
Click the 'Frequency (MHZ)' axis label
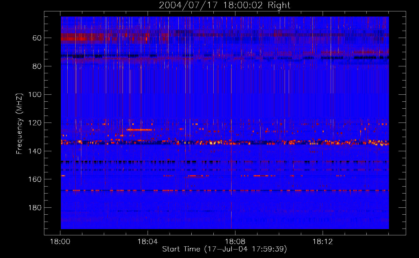[19, 124]
